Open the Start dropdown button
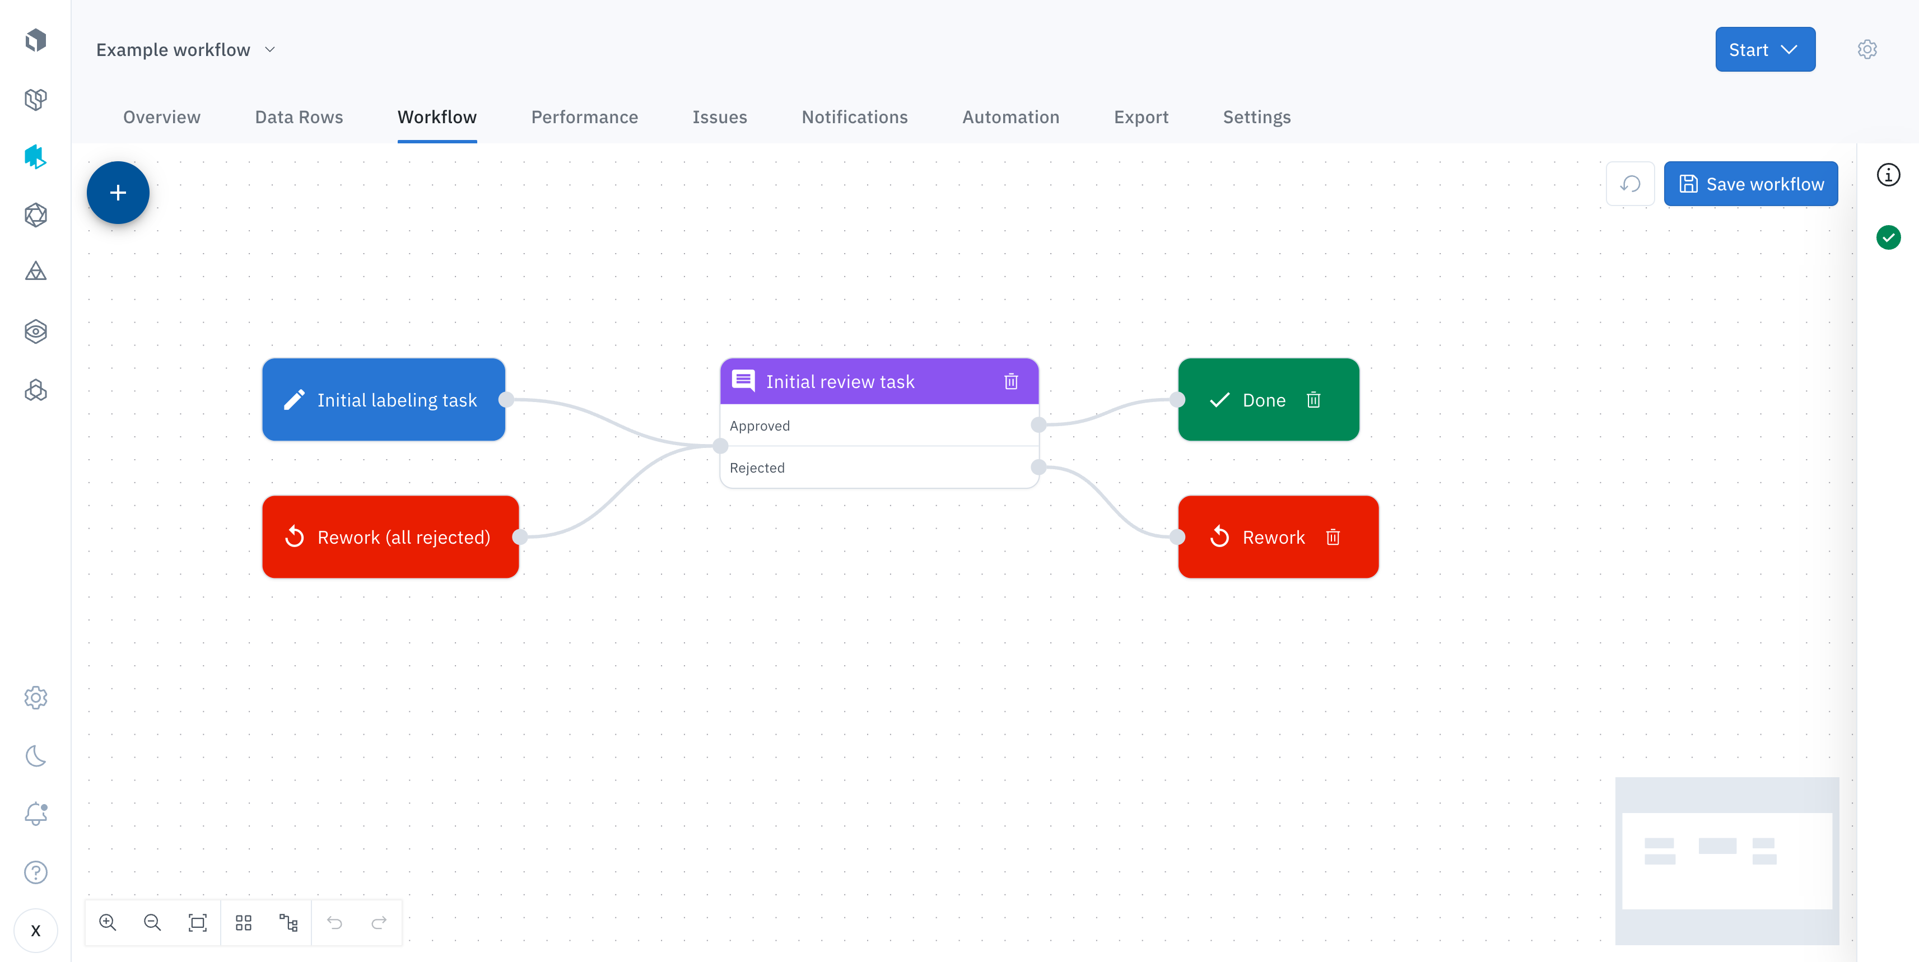The image size is (1919, 962). 1765,50
